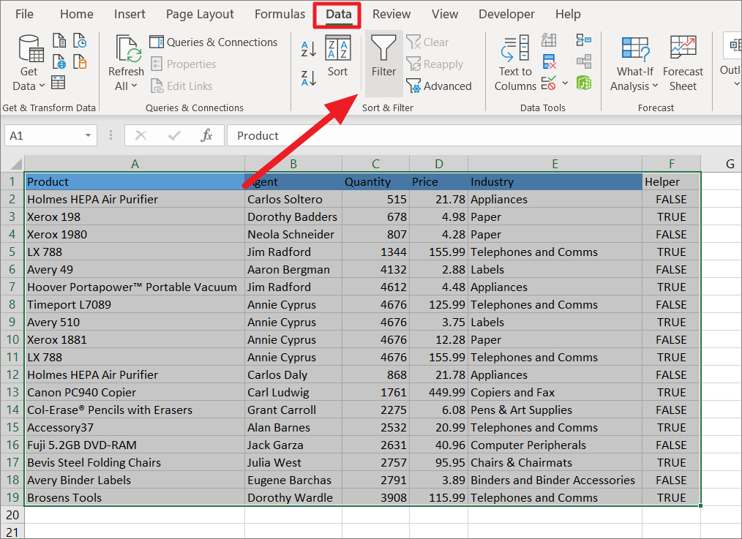Click the Consolidate icon
Screen dimensions: 742x539
[583, 40]
